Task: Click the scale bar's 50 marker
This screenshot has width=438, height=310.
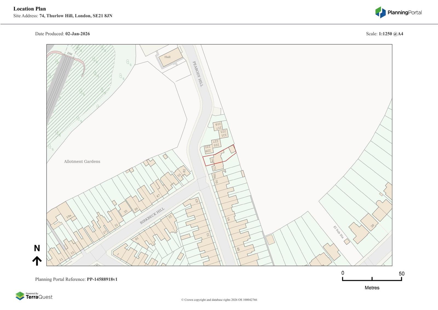Action: 401,274
